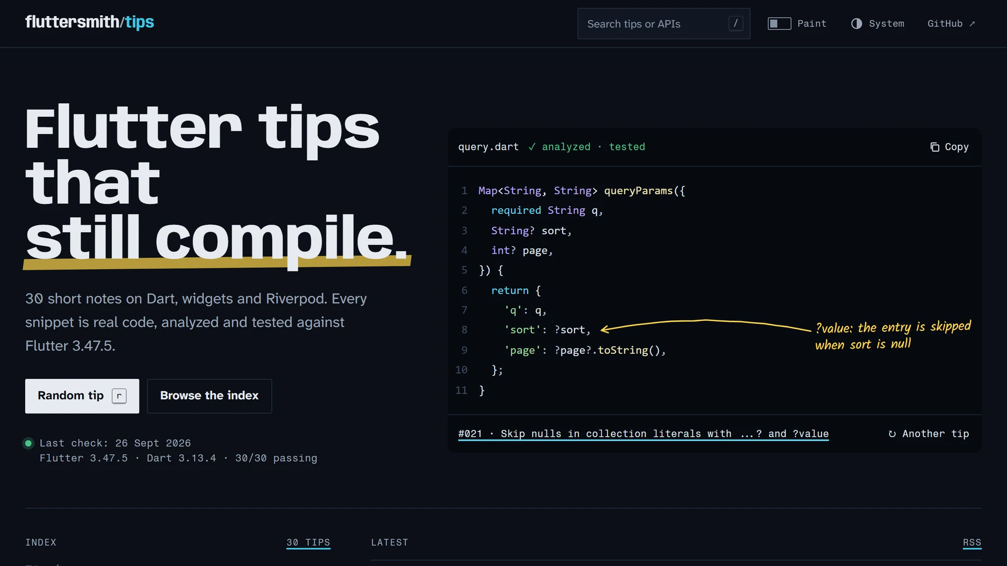The image size is (1007, 566).
Task: Focus the Search tips or APIs field
Action: point(663,24)
